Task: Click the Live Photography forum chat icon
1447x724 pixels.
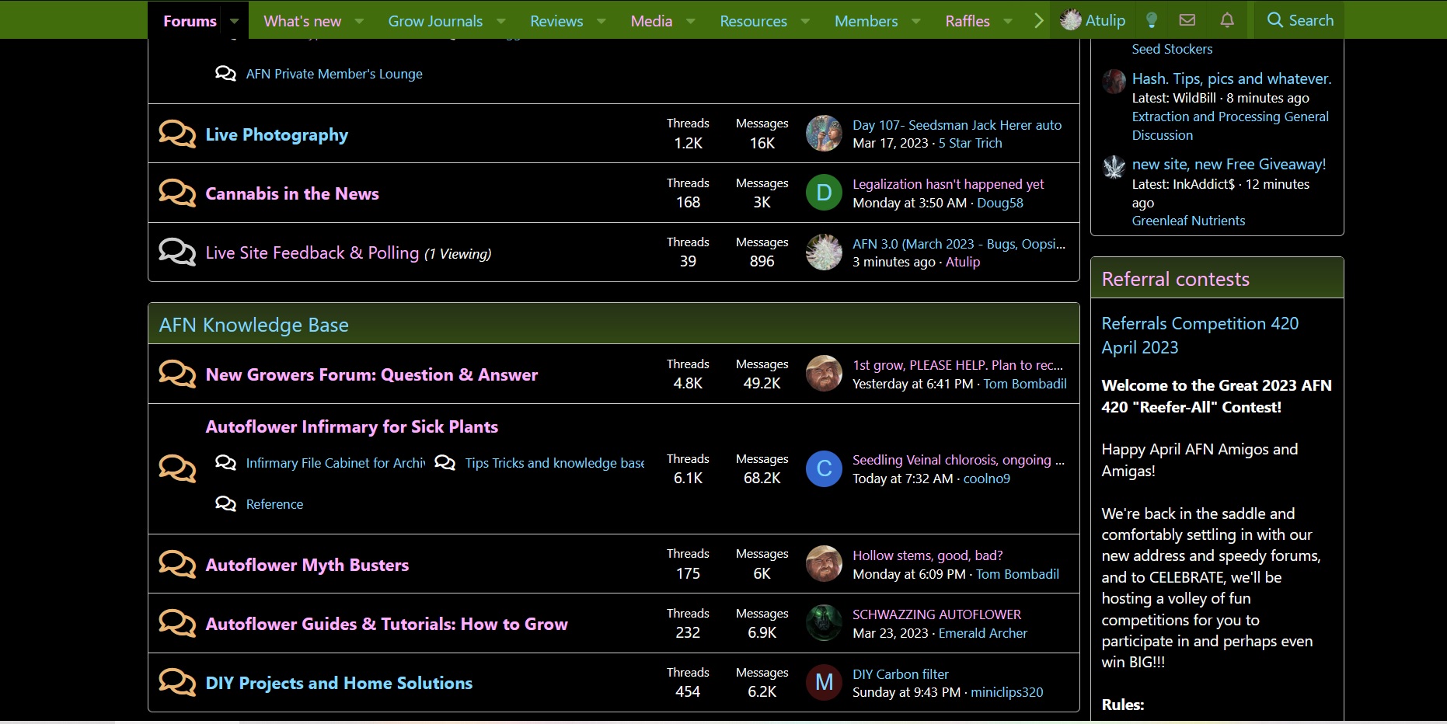Action: (x=177, y=134)
